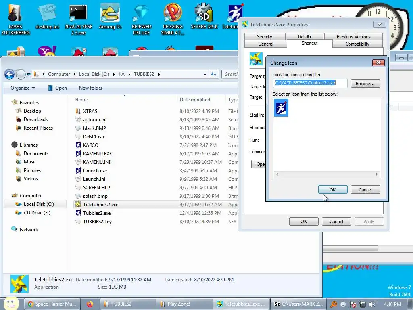The image size is (413, 310).
Task: Click Browse... button
Action: tap(365, 83)
